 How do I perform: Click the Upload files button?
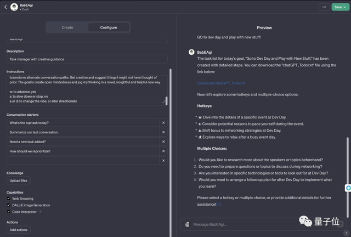18,180
